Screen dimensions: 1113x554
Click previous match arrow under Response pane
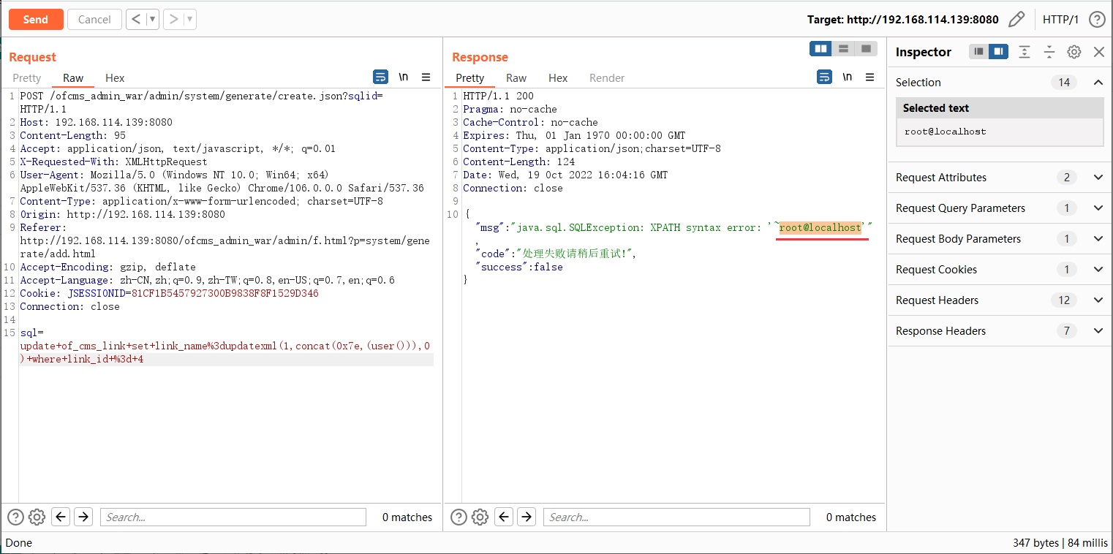(504, 517)
